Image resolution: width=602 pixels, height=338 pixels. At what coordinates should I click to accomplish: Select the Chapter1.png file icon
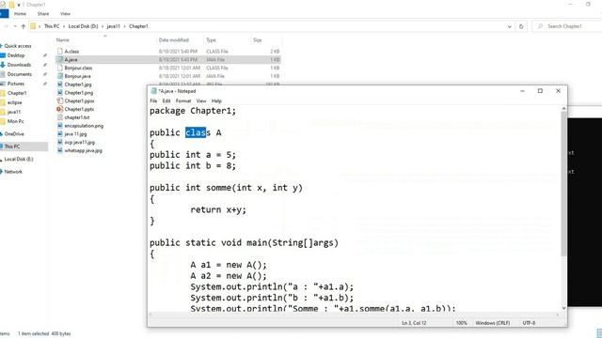click(60, 92)
